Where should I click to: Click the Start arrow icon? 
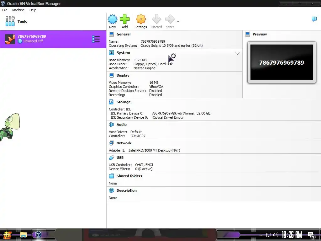click(170, 19)
